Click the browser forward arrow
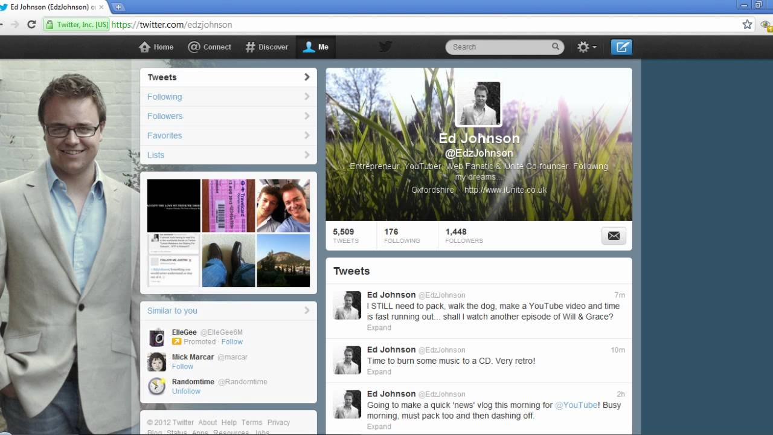 15,25
